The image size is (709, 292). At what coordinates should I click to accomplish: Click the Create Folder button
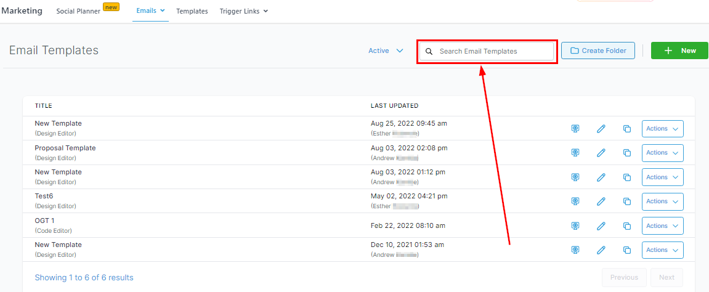(598, 51)
